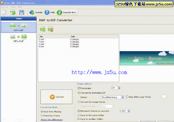Viewport: 174px width, 122px height.
Task: Select the GIF to SWF task
Action: [x=18, y=38]
